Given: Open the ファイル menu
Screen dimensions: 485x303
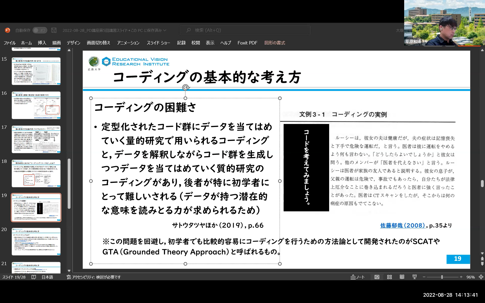Looking at the screenshot, I should (x=10, y=43).
